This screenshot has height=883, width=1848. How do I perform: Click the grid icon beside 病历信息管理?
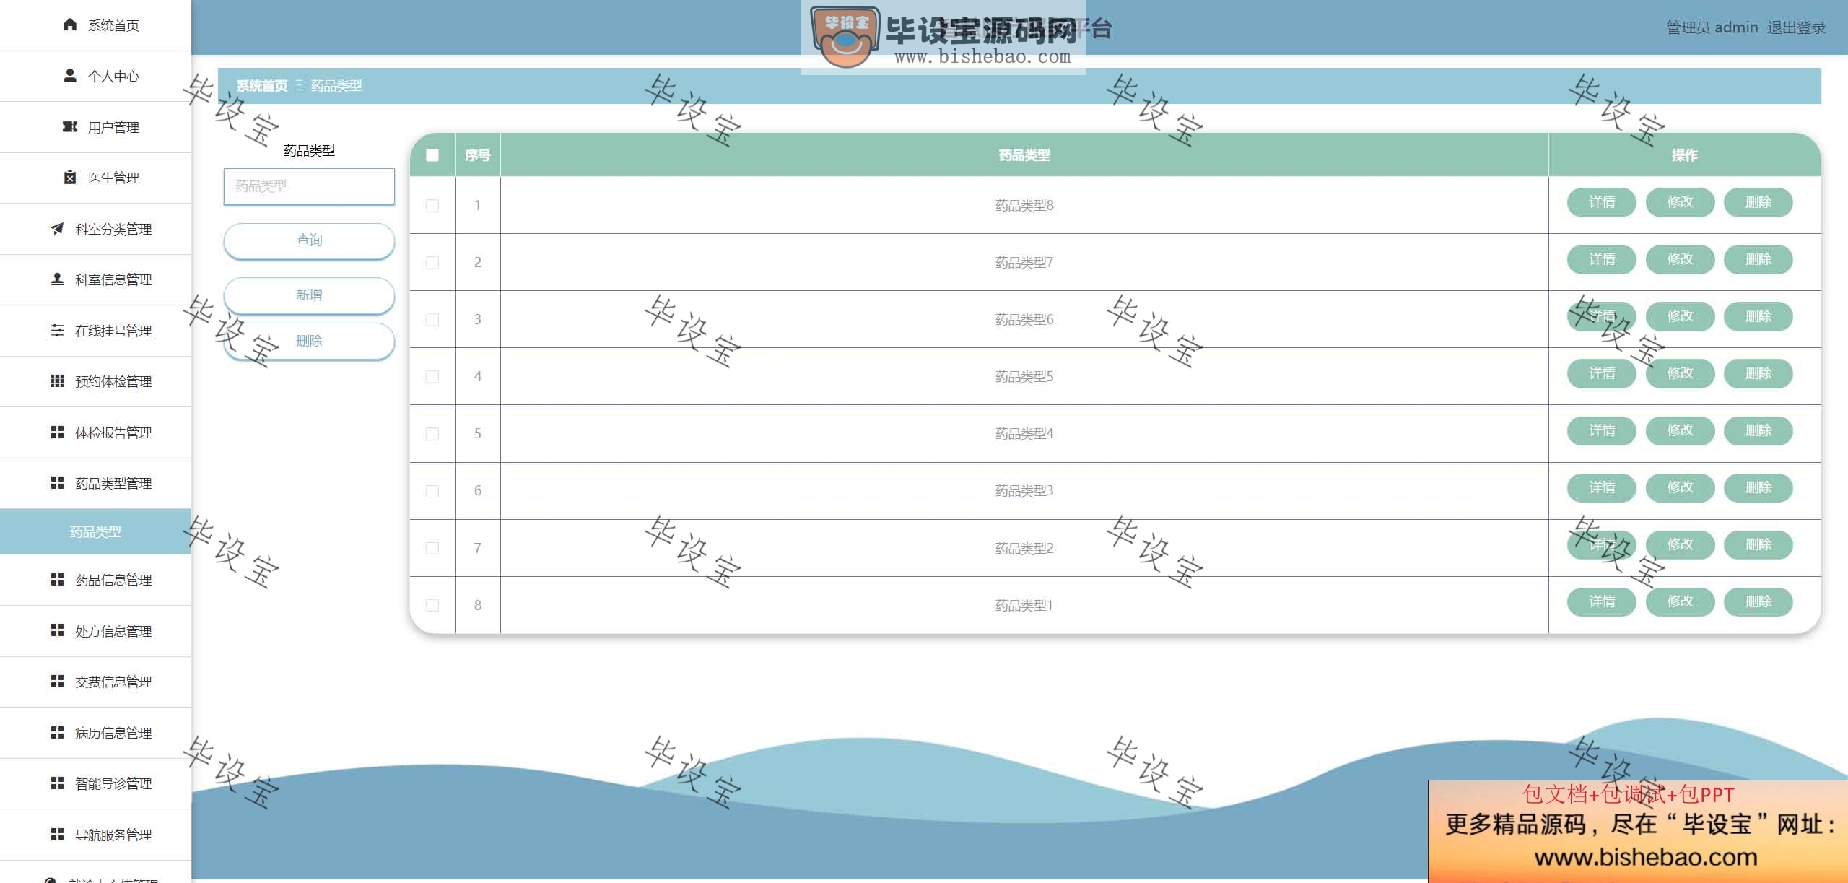click(57, 733)
